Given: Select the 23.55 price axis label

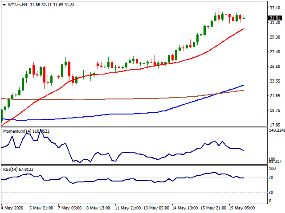Looking at the screenshot, I should coord(275,81).
